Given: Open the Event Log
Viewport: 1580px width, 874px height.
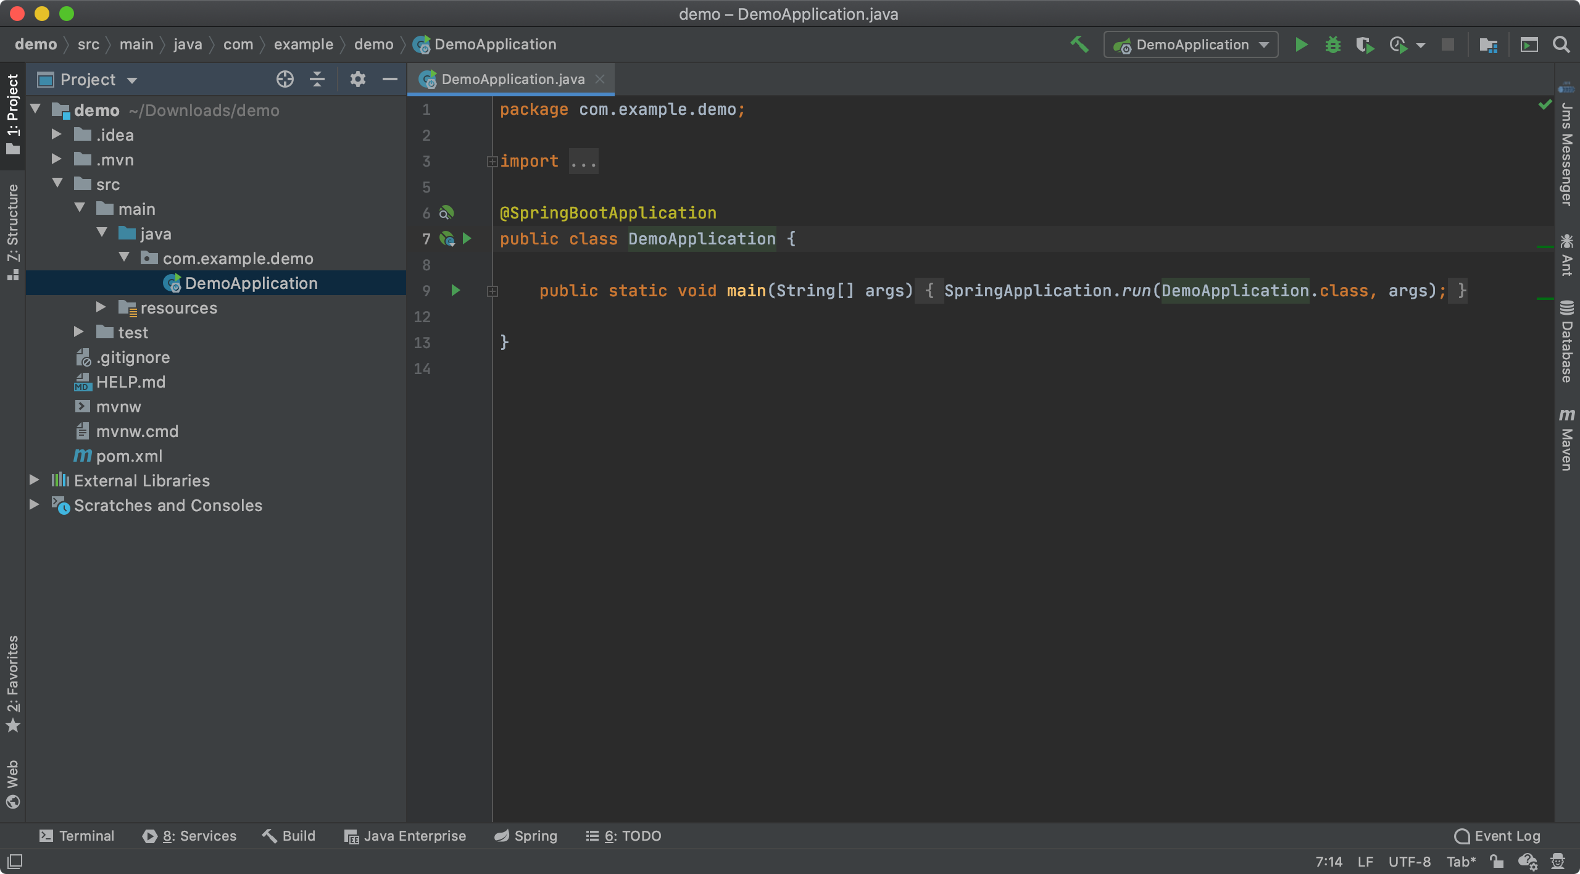Looking at the screenshot, I should 1497,836.
